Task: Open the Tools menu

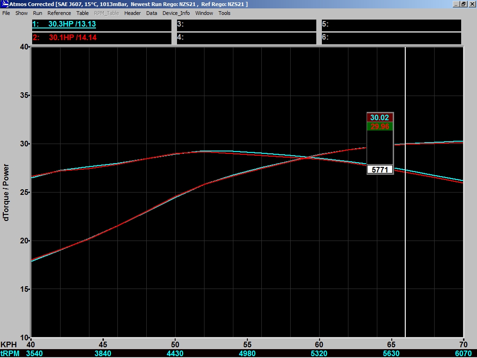Action: (x=224, y=13)
